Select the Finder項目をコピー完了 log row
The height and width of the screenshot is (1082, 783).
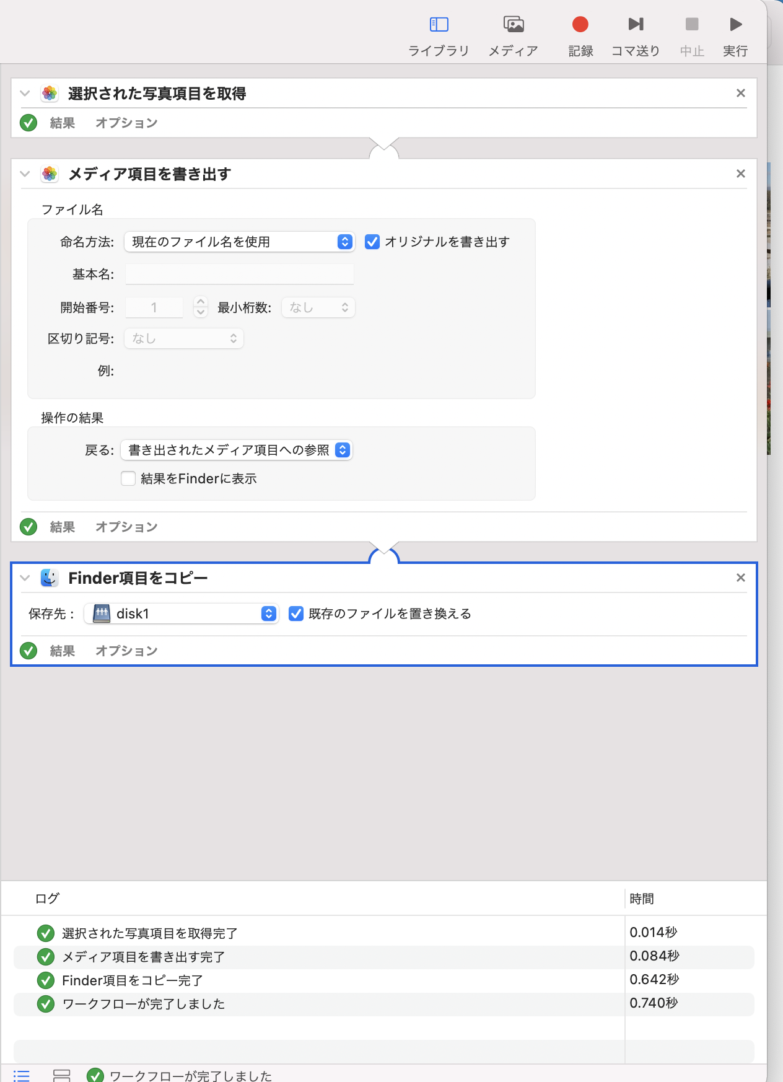click(132, 980)
